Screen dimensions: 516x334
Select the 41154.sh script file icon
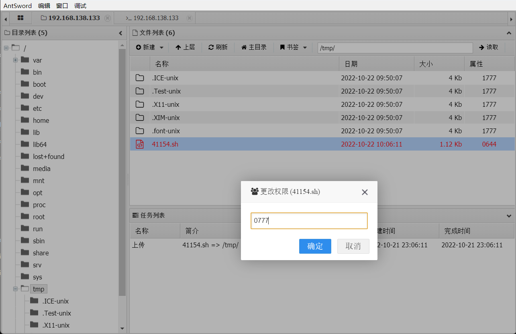[x=140, y=144]
